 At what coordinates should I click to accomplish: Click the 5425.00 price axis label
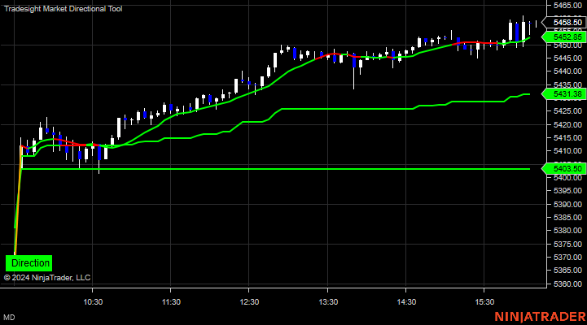(x=567, y=111)
